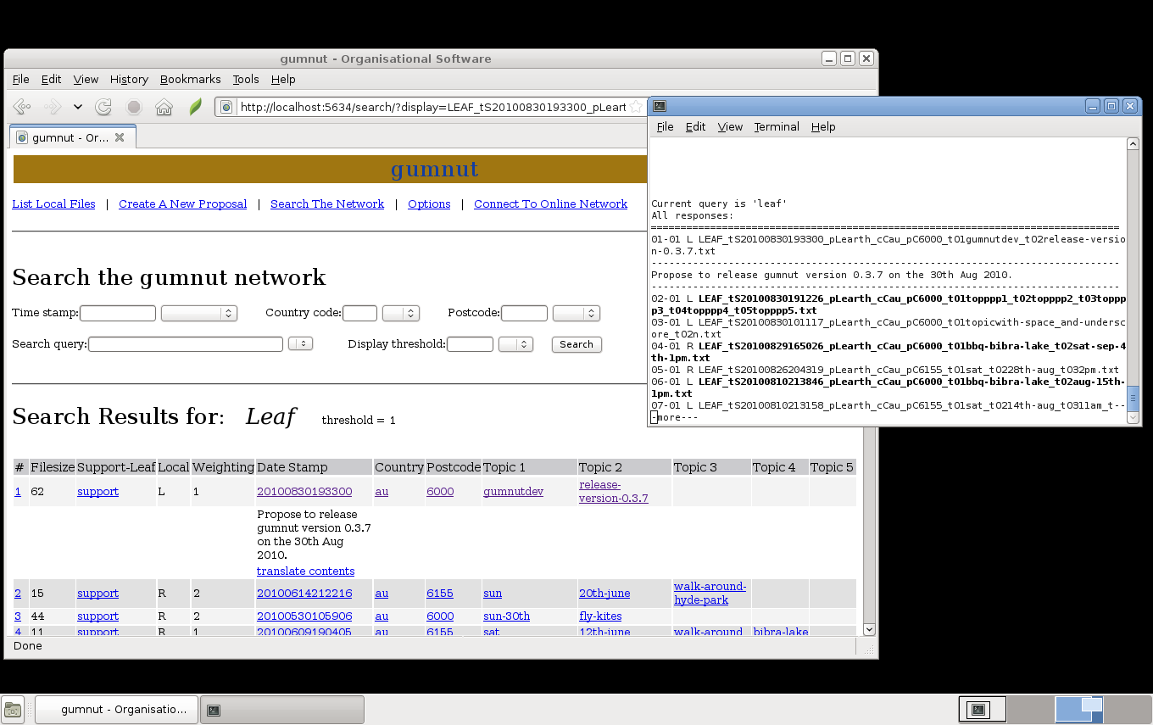Viewport: 1153px width, 725px height.
Task: Click the terminal window vertical scrollbar
Action: tap(1133, 278)
